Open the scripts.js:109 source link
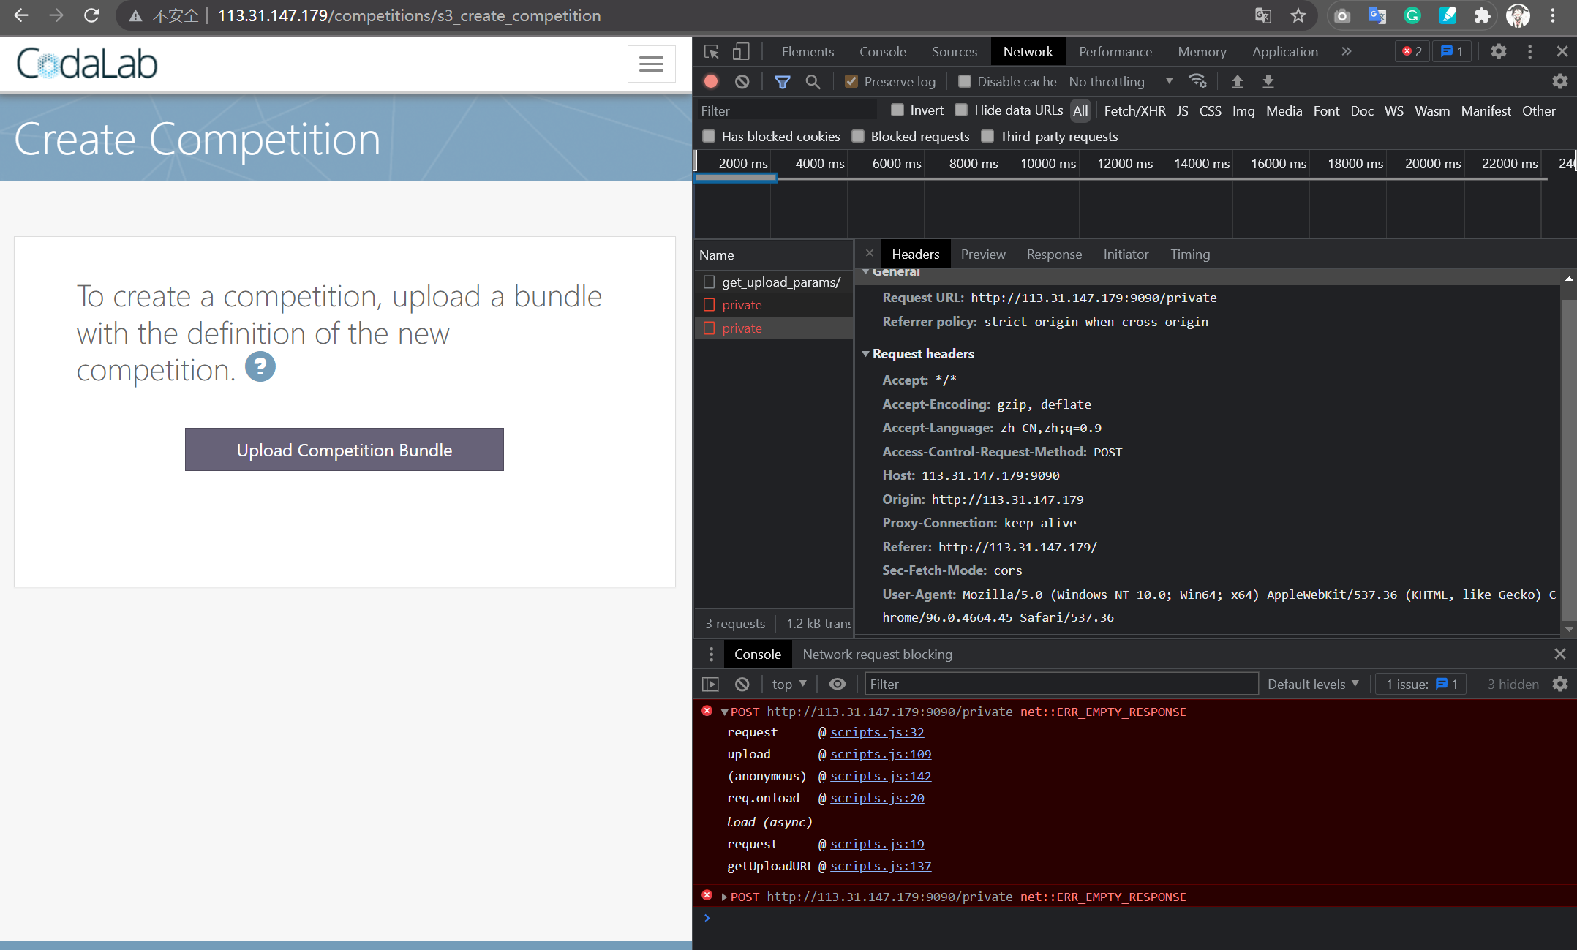Screen dimensions: 1577x950 click(880, 754)
